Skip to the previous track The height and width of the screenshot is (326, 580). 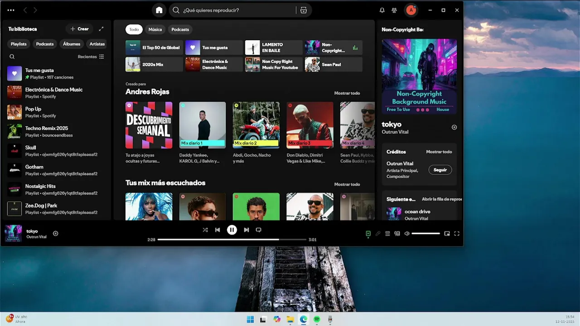point(217,230)
